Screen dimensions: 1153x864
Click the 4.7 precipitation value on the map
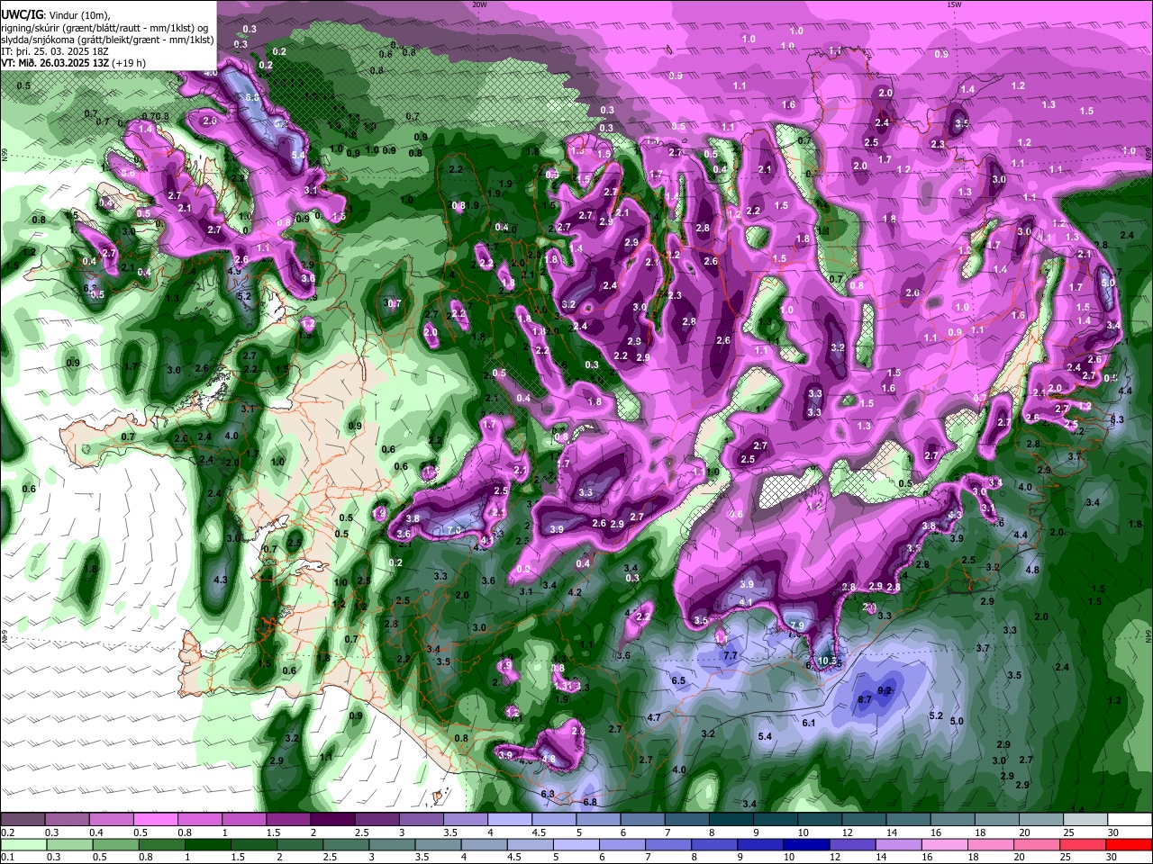654,717
